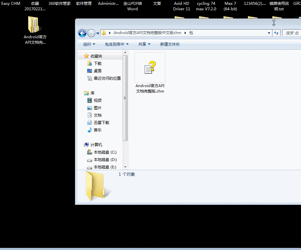
Task: Click the 下载 folder icon
Action: coord(89,63)
